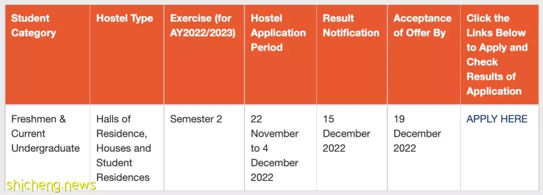This screenshot has height=195, width=543.
Task: Click the 19 December 2022 cell
Action: (424, 148)
